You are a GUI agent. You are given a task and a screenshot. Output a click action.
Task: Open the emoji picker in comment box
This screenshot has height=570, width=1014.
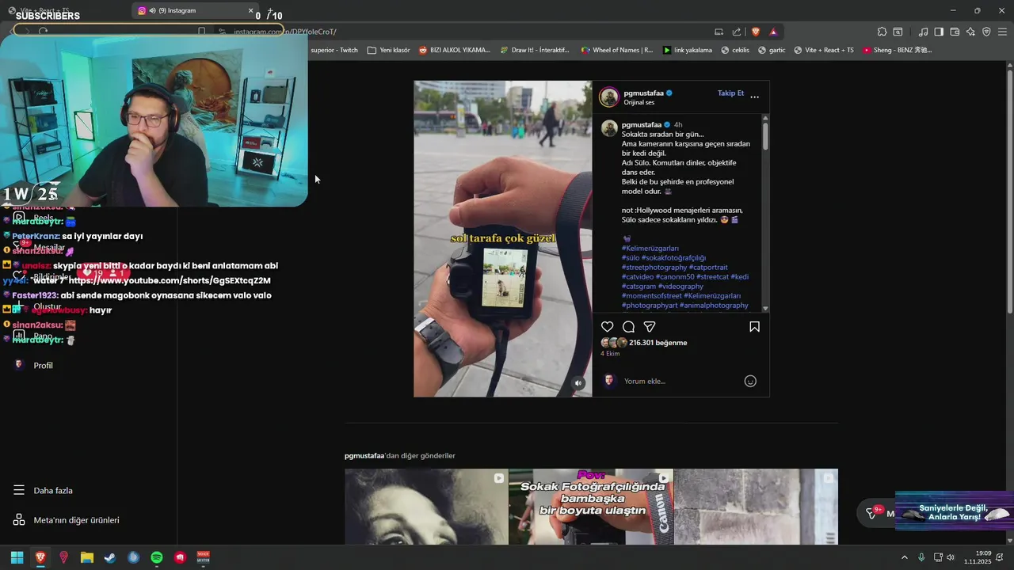[750, 382]
